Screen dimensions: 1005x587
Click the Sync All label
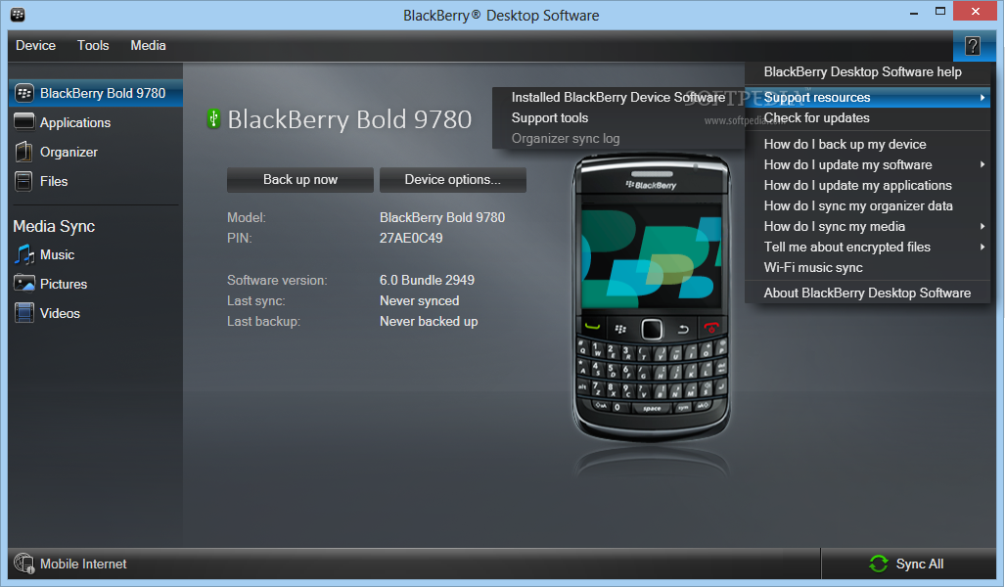click(x=920, y=564)
